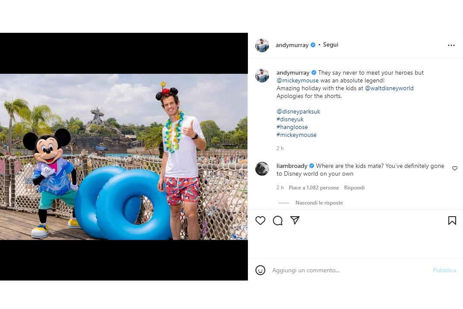This screenshot has width=463, height=309.
Task: Open emoji picker in comment box
Action: (260, 270)
